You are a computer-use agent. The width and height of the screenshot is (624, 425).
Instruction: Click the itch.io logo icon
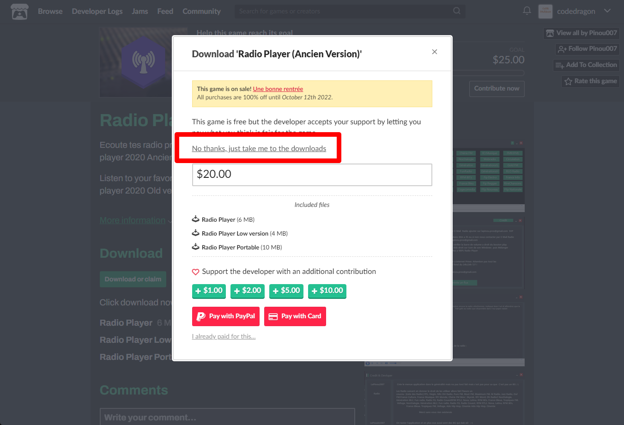19,11
